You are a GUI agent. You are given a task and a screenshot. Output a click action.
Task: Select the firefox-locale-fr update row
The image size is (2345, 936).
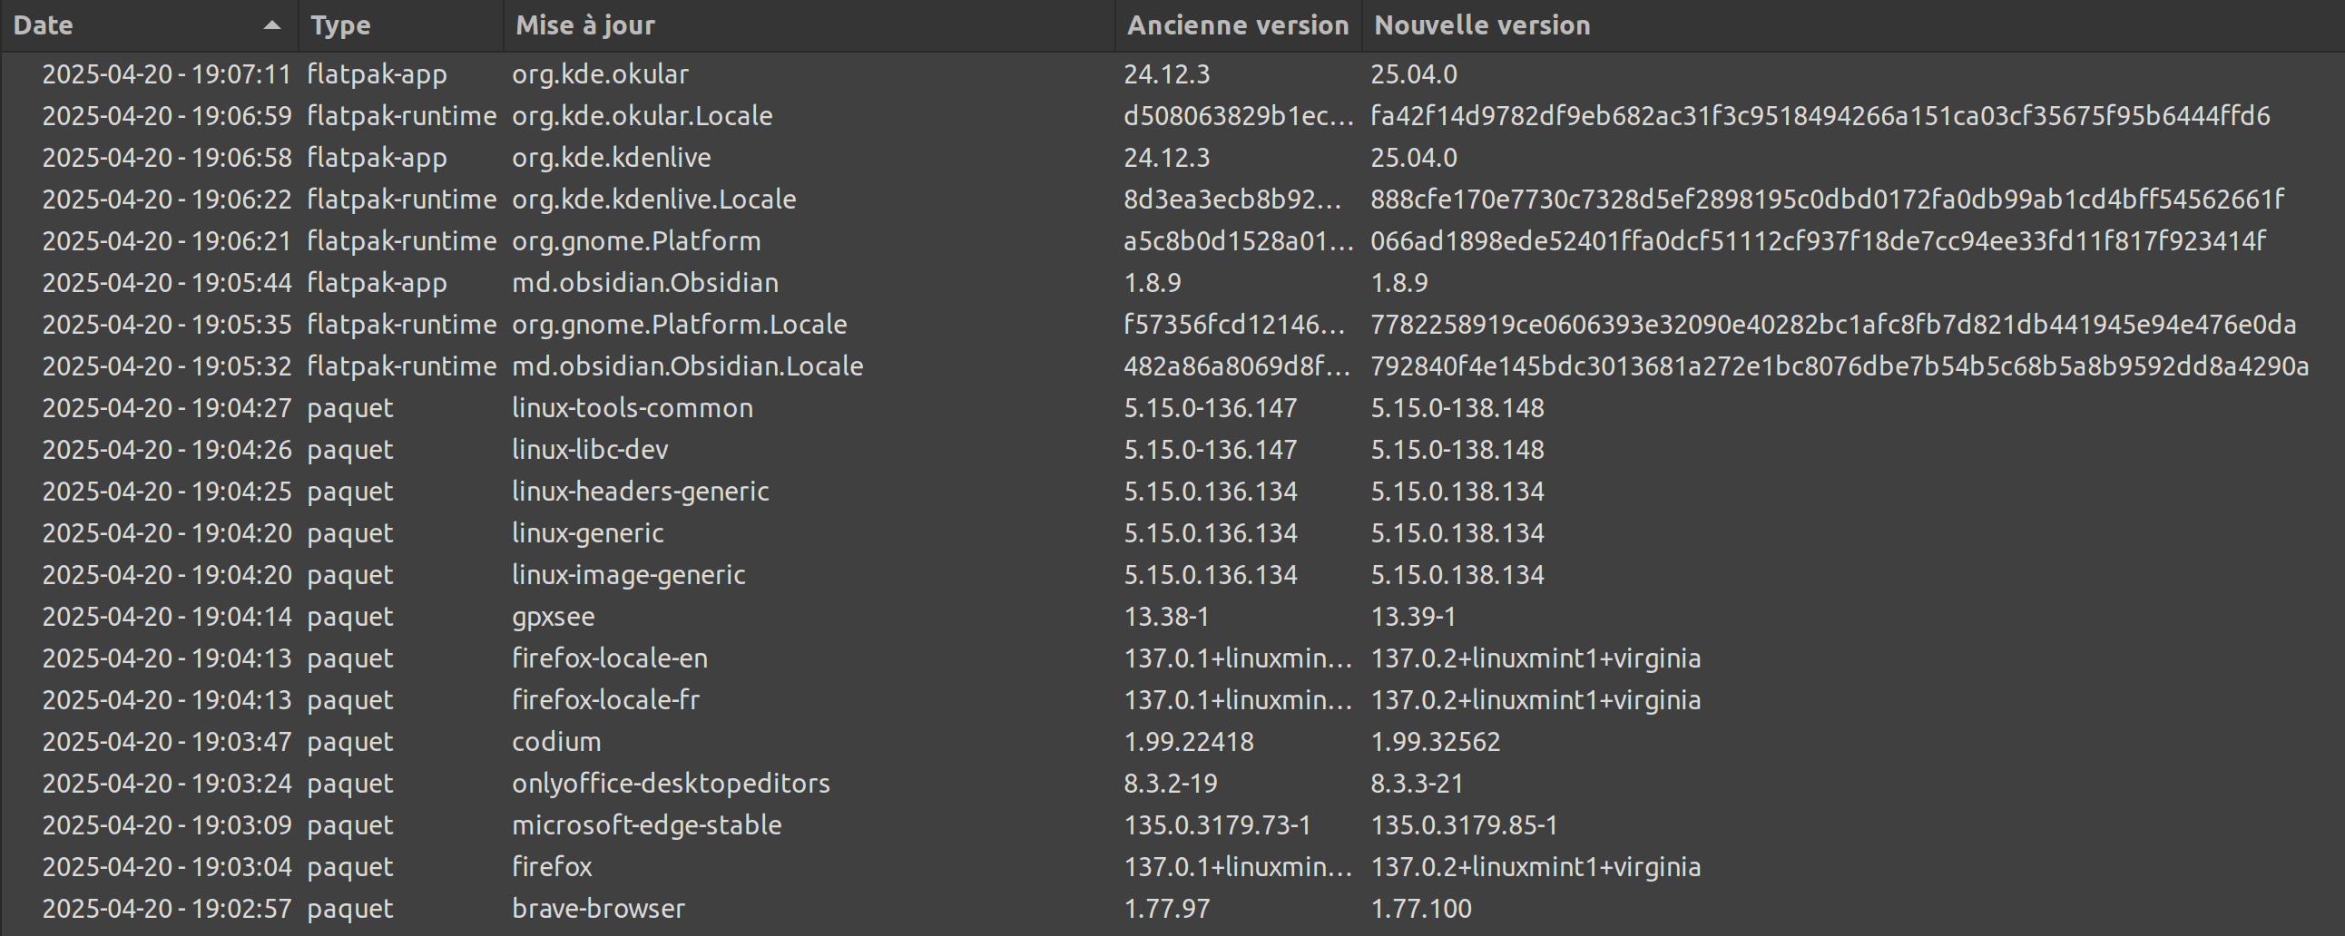pos(605,700)
